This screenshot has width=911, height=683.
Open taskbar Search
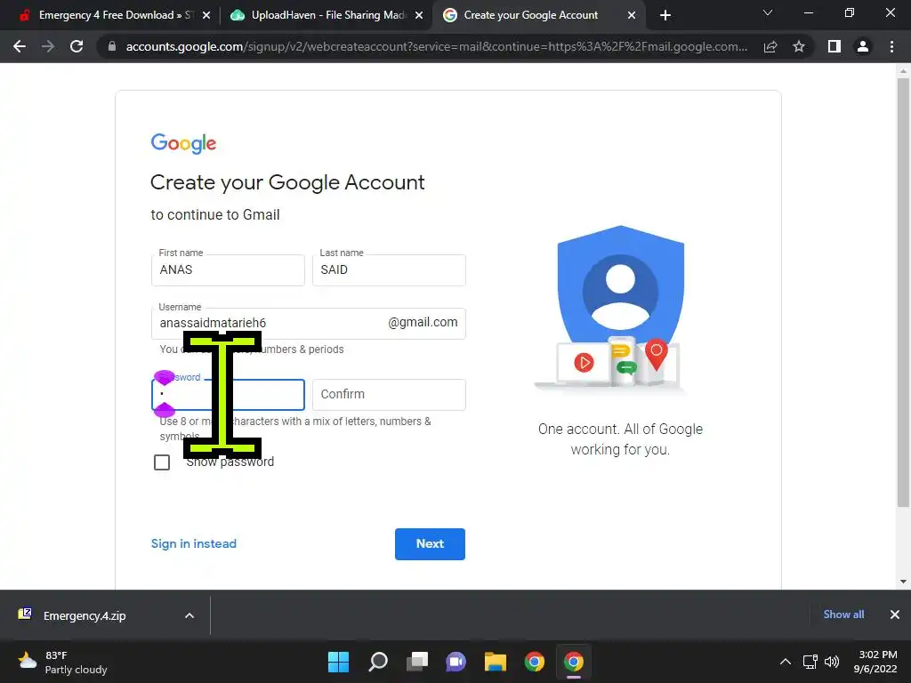point(377,662)
